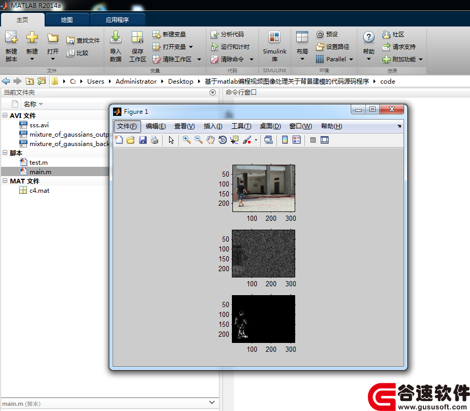Collapse AVI 文件 group
470x411 pixels.
click(x=5, y=115)
